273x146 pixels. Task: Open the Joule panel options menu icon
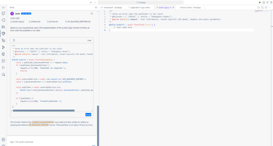96,7
